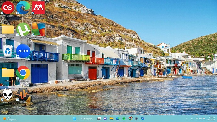Open Settings gear in the taskbar
Viewport: 217px width, 122px height.
pos(136,119)
